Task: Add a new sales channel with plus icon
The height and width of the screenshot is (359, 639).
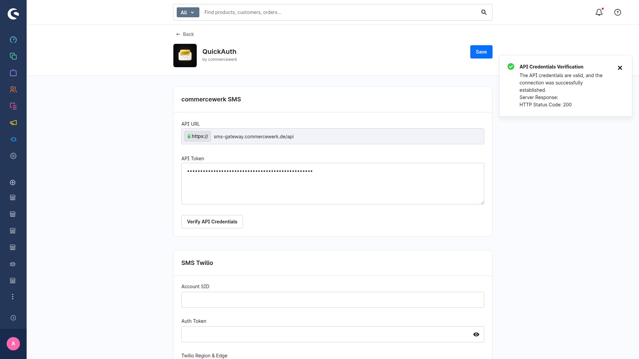Action: coord(13,182)
